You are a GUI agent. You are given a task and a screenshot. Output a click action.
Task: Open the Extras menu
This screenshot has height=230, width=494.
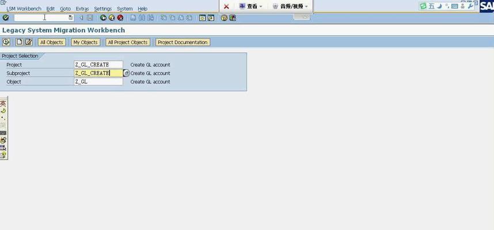(x=82, y=9)
